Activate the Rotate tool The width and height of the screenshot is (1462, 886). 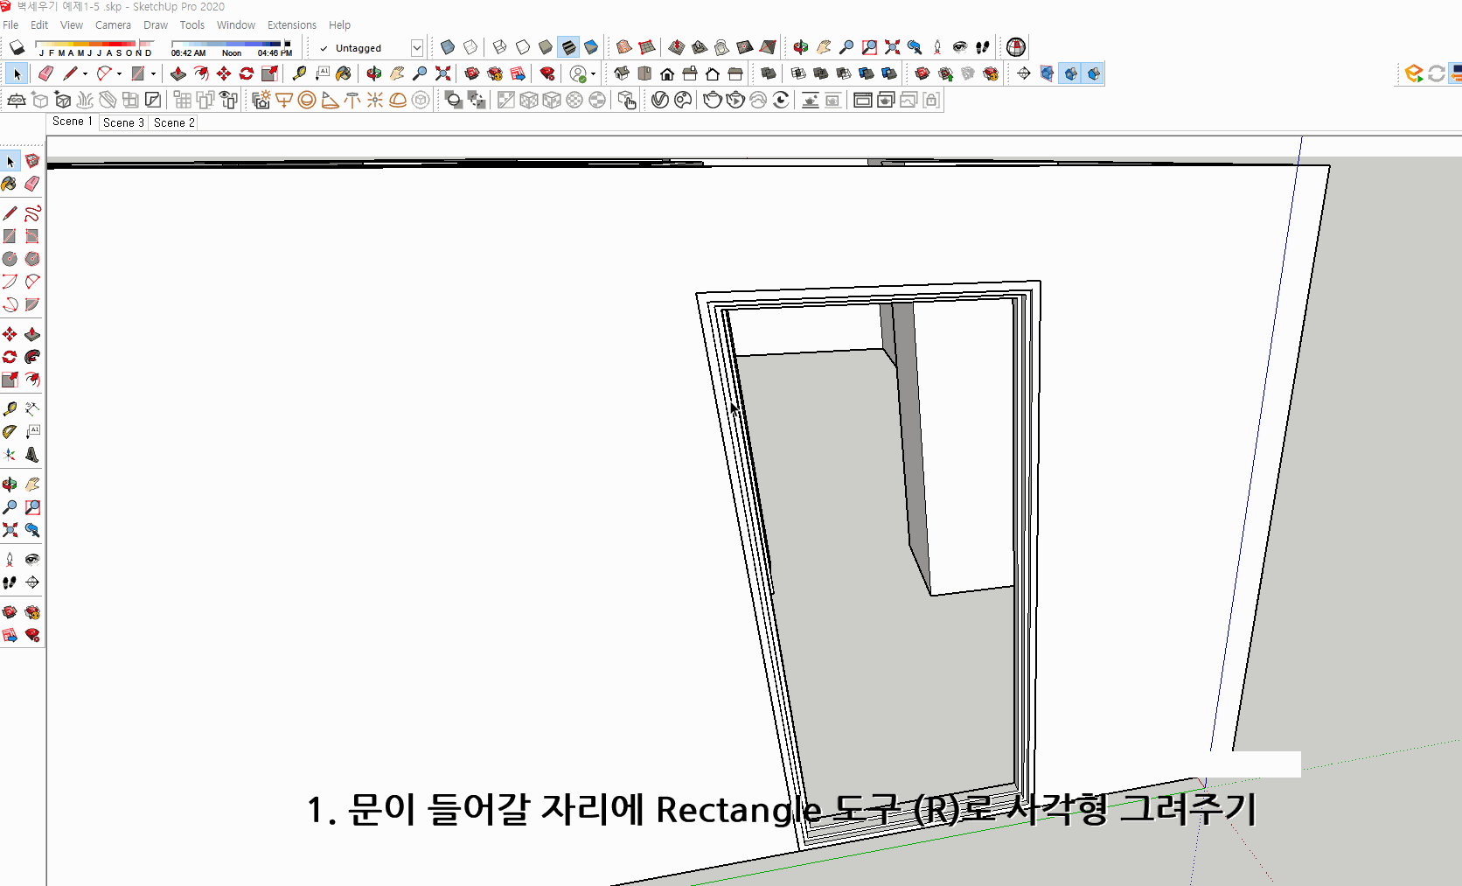coord(10,356)
